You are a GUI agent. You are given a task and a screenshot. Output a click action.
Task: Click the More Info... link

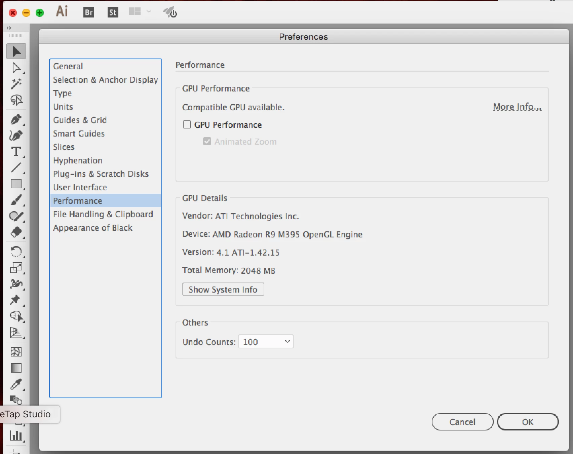517,107
